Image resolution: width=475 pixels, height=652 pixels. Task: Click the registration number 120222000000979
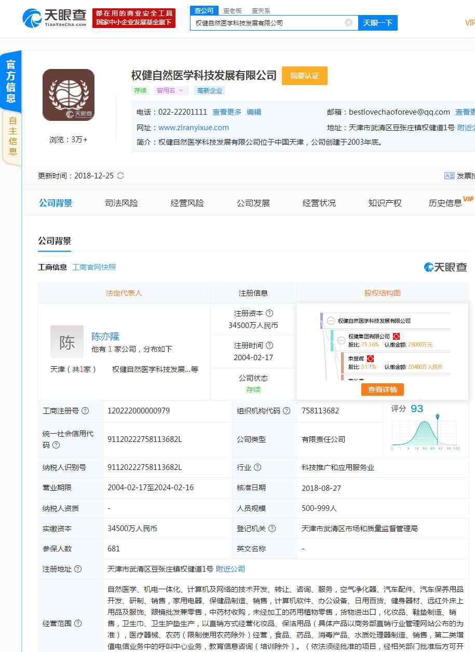139,411
